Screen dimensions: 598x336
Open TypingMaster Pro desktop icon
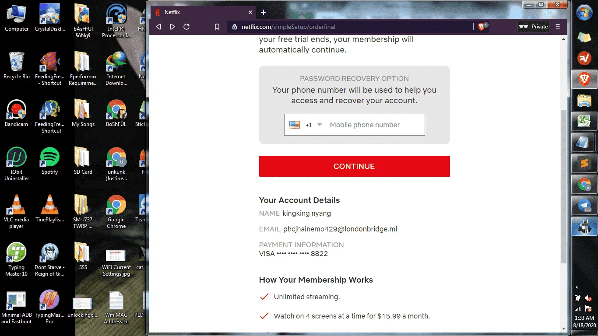(x=49, y=308)
